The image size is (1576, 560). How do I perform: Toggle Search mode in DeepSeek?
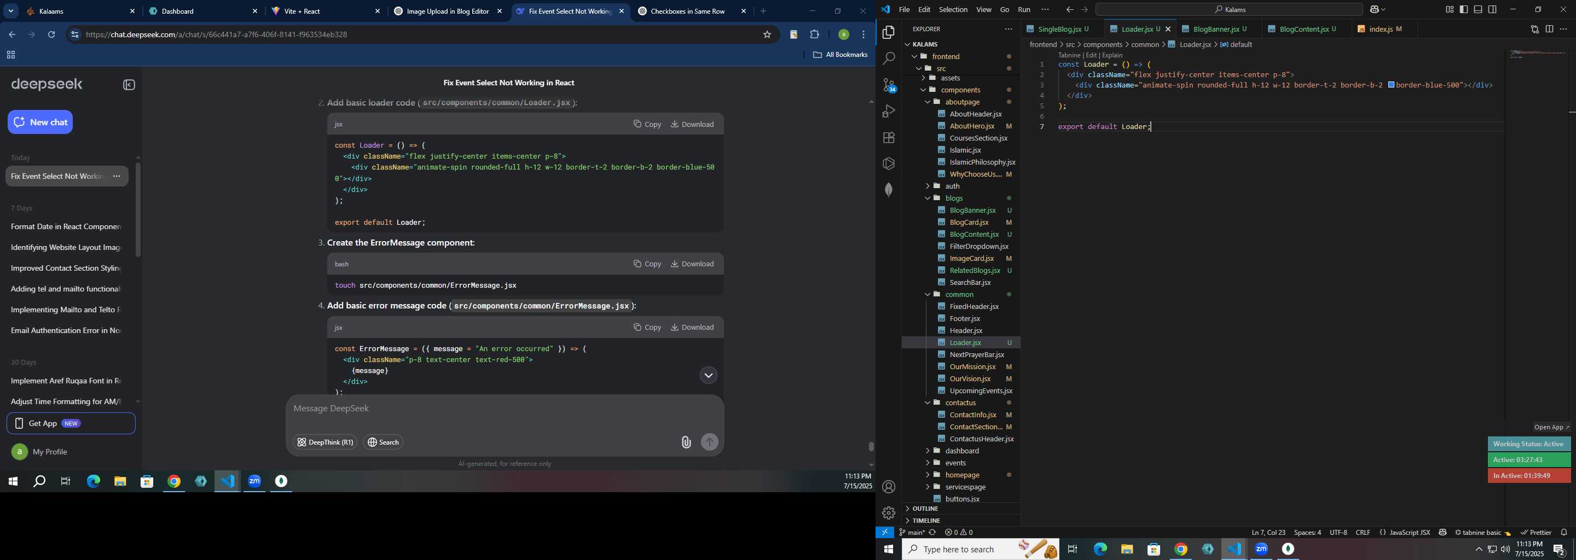click(x=384, y=442)
